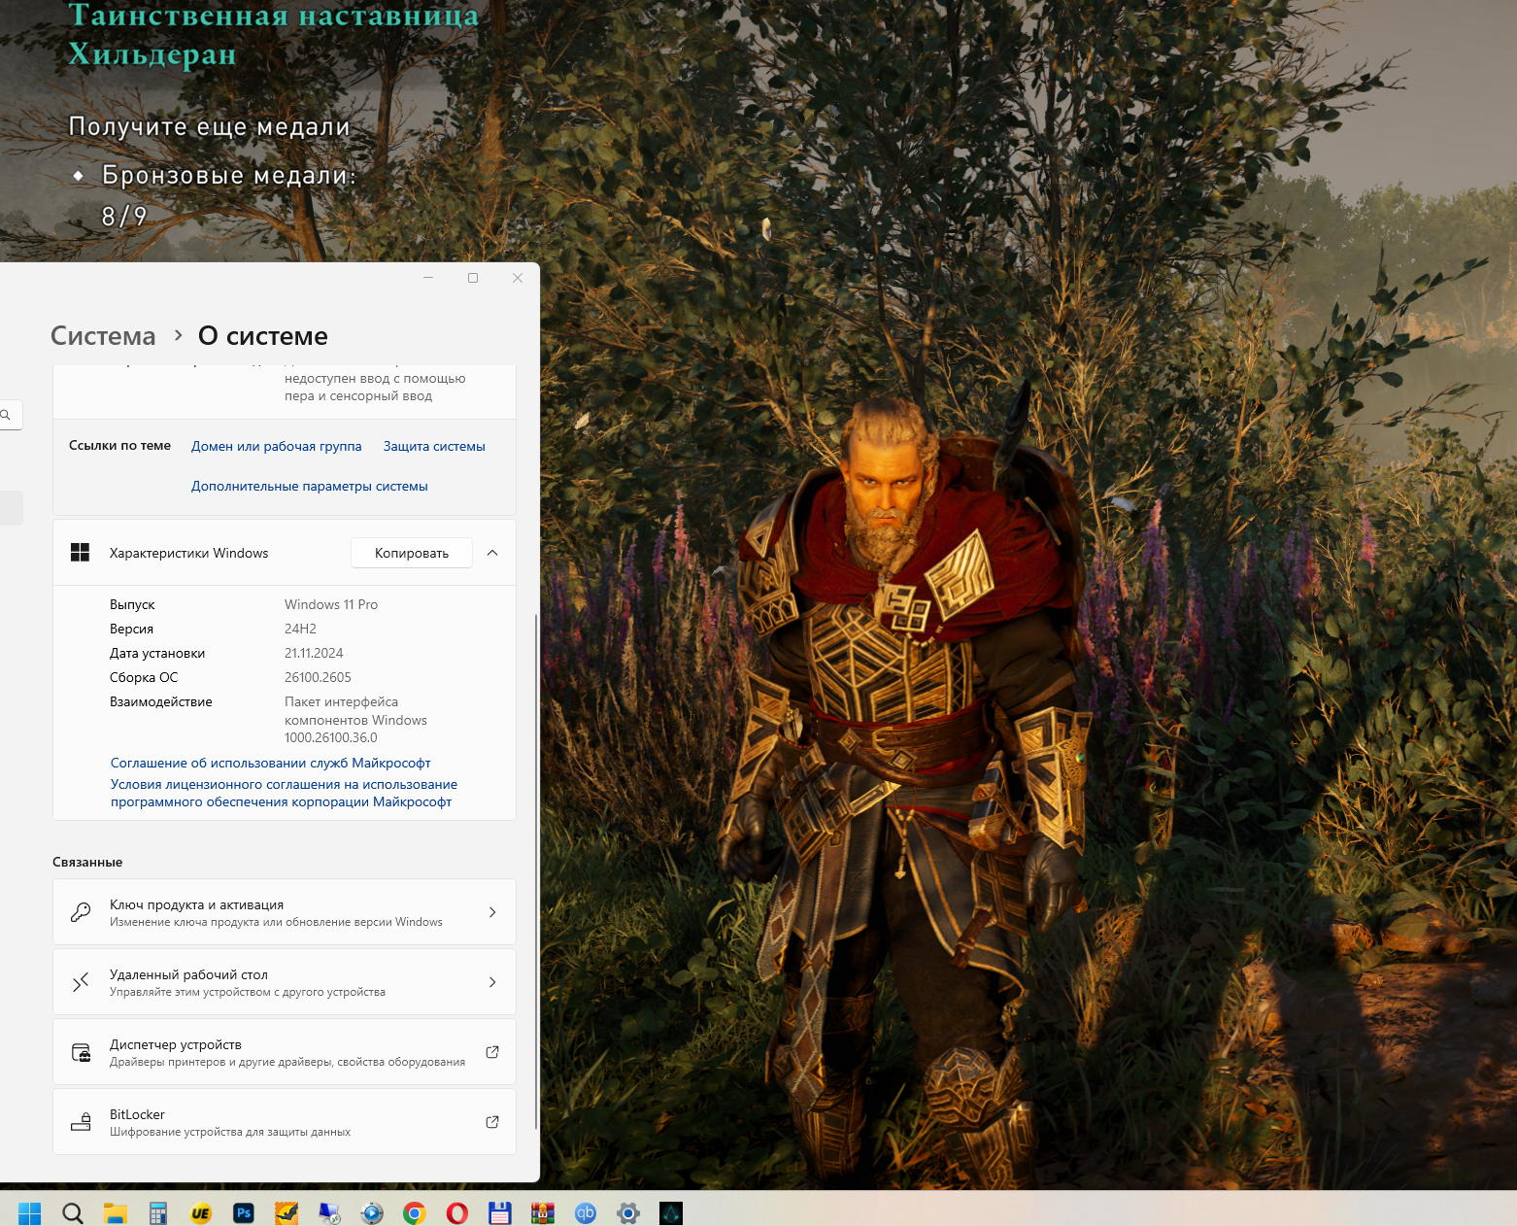The width and height of the screenshot is (1517, 1226).
Task: Close the Settings window
Action: 518,278
